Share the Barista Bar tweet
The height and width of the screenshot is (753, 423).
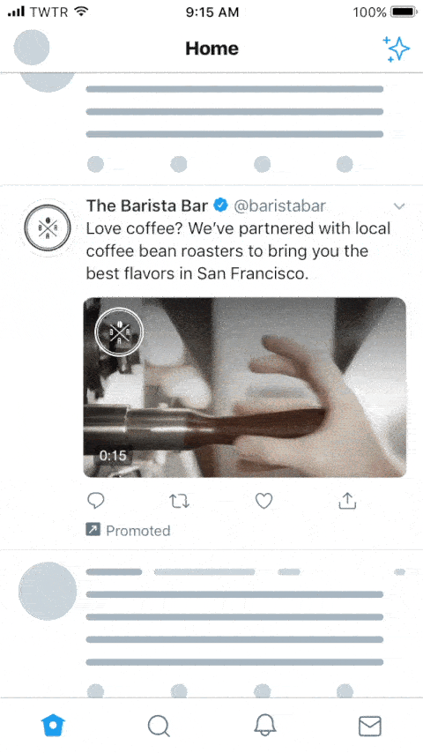pos(347,501)
